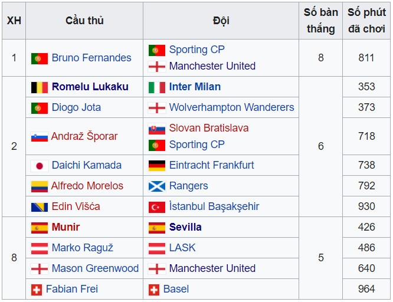Viewport: 393px width, 302px height.
Task: Open Mason Greenwood player link
Action: pos(95,268)
